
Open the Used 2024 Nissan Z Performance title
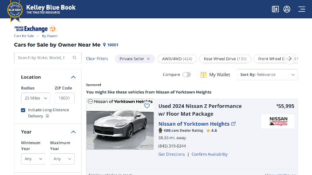coord(200,110)
